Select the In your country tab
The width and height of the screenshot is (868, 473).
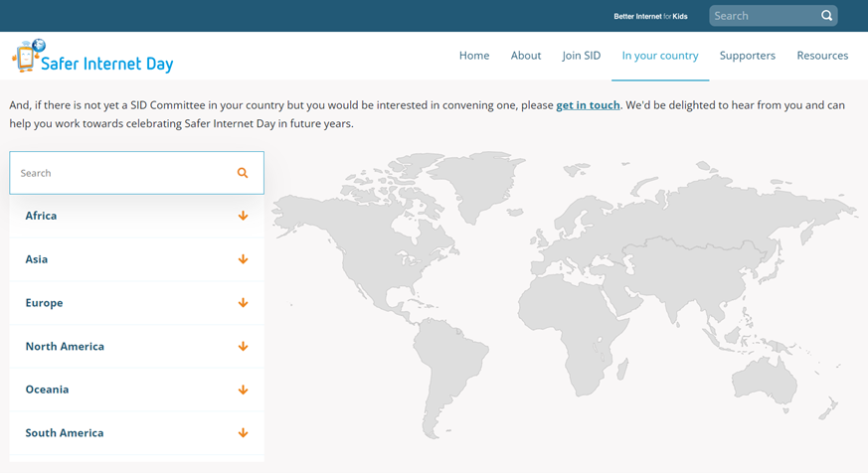pos(660,56)
